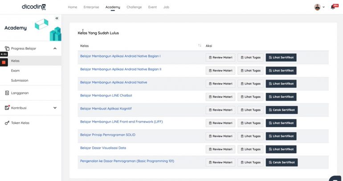Click the notification bell icon

click(x=332, y=7)
